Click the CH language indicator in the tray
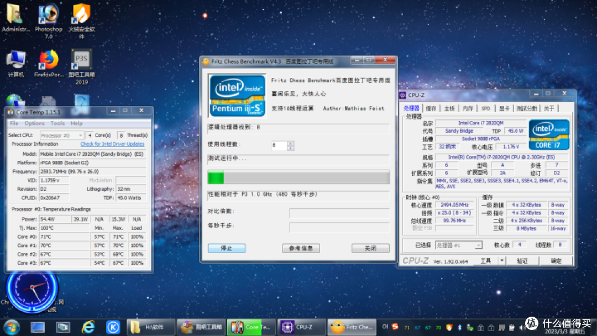 point(385,327)
